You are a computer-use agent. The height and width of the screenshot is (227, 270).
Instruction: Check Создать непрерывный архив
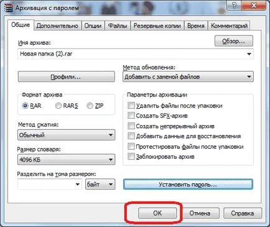coord(131,126)
